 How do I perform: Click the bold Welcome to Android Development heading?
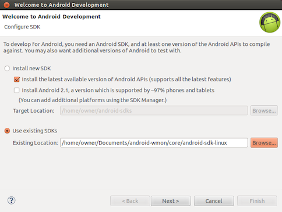coord(51,17)
